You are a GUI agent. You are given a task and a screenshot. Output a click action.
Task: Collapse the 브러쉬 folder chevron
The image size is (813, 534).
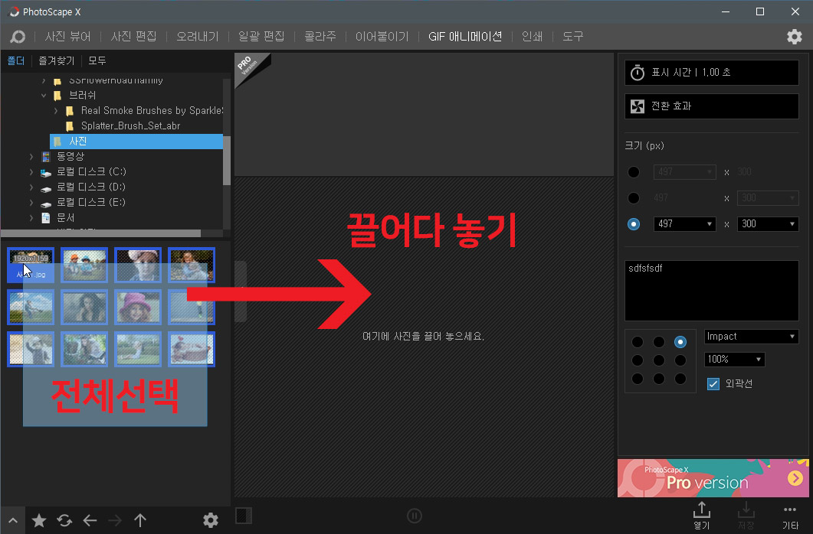click(44, 95)
